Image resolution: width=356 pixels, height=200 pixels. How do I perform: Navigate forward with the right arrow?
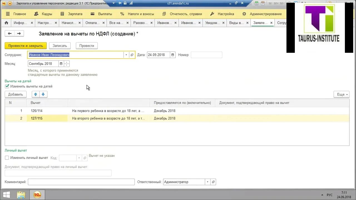point(19,34)
